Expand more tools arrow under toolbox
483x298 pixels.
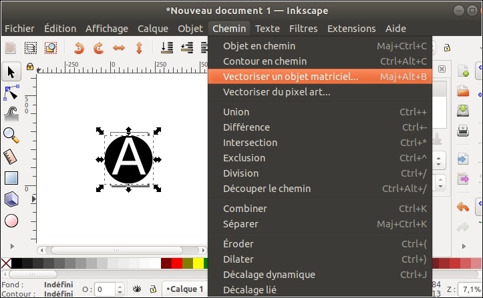pyautogui.click(x=12, y=247)
